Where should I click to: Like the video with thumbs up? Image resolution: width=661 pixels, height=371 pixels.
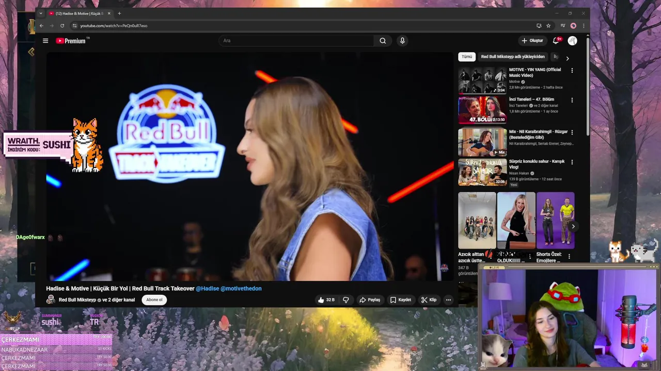coord(326,300)
